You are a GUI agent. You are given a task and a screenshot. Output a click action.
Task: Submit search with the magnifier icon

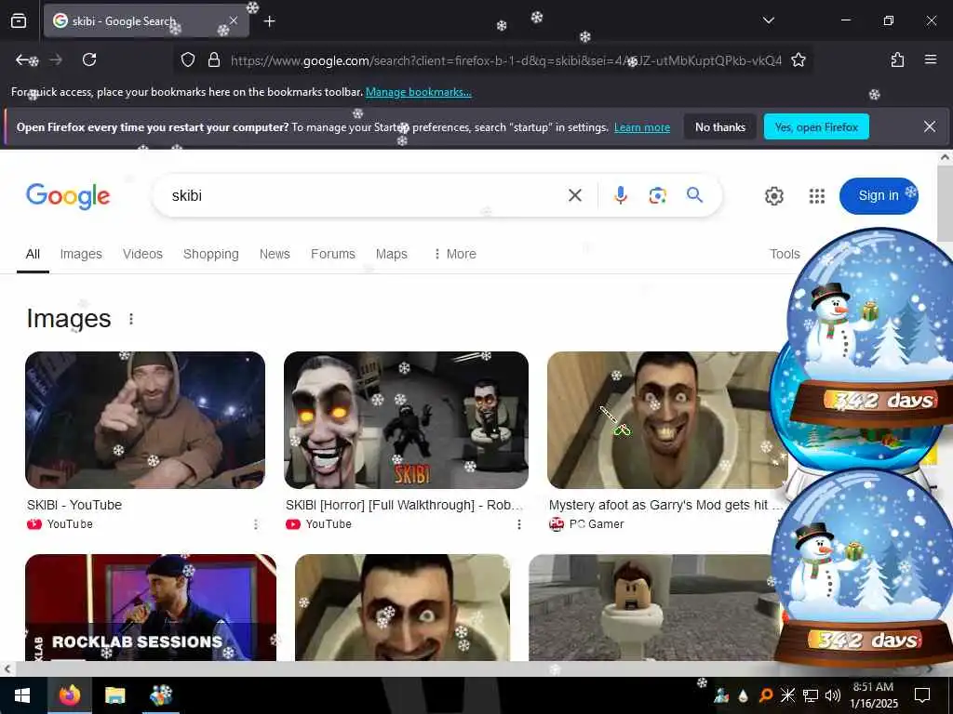click(x=694, y=195)
